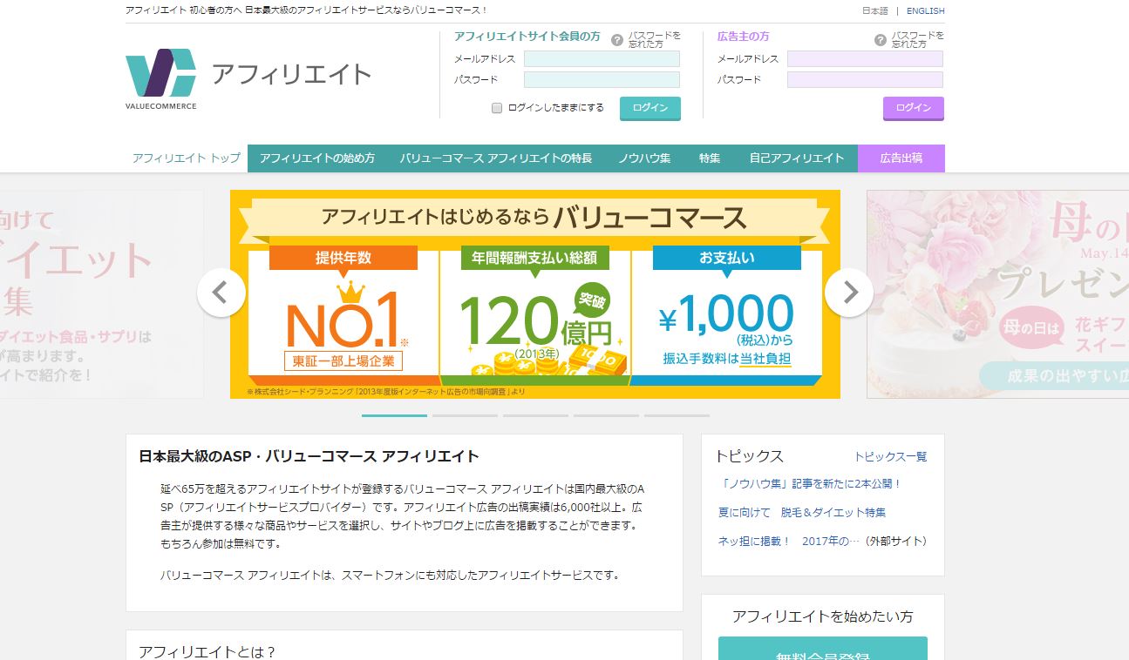1129x660 pixels.
Task: Open the トピックス一覧 link
Action: (890, 456)
